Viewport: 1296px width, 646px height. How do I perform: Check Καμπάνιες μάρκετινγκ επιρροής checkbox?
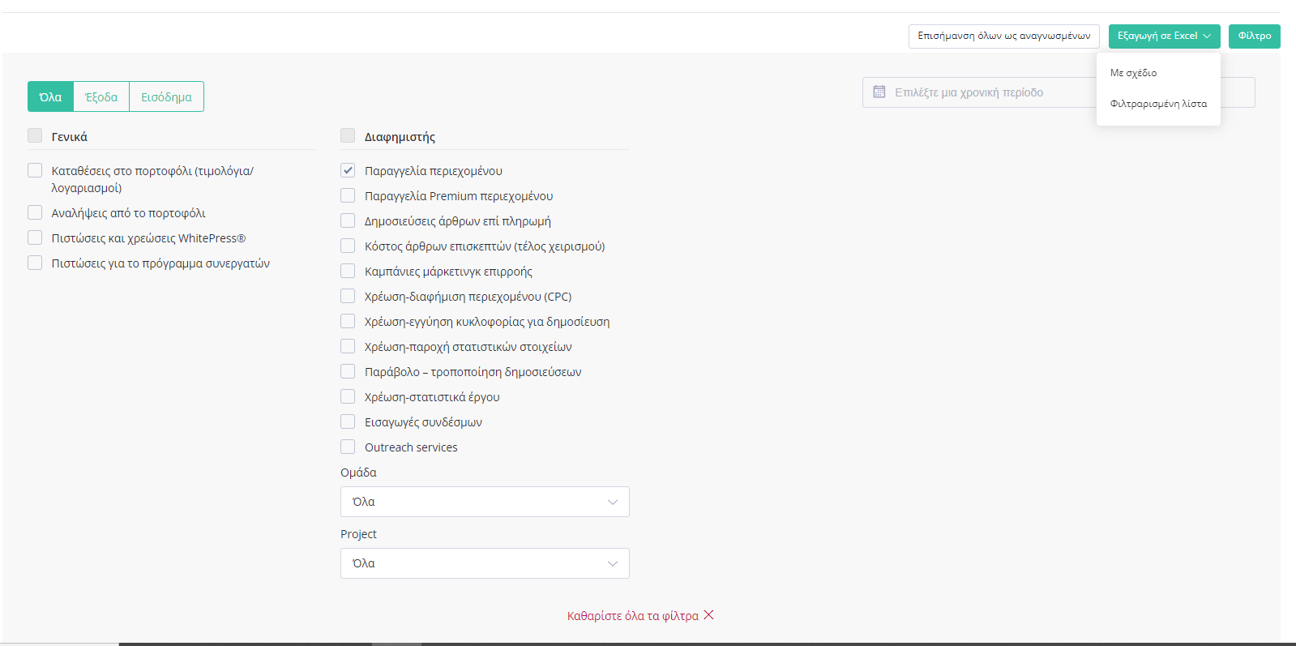coord(348,271)
